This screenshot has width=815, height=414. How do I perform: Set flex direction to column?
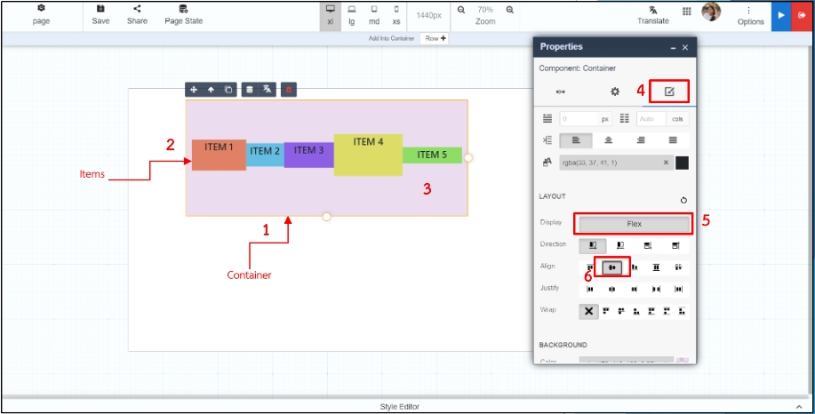point(648,246)
